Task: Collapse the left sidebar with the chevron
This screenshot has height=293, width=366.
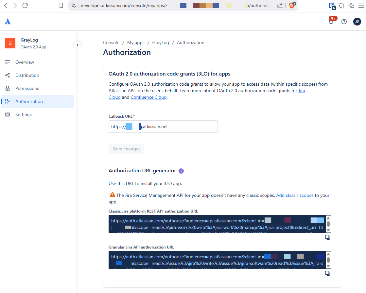Action: [78, 45]
